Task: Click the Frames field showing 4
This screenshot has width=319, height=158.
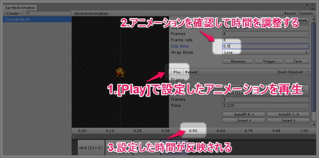Action: click(x=266, y=34)
